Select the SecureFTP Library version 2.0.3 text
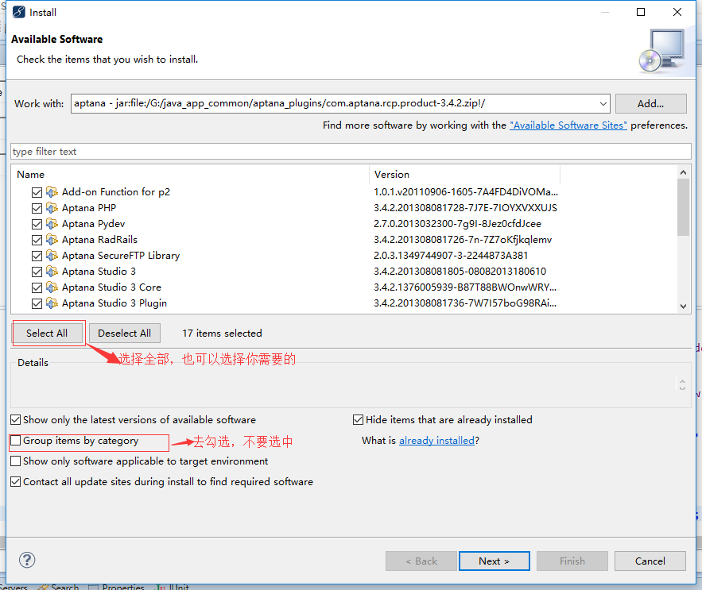The height and width of the screenshot is (590, 702). pyautogui.click(x=451, y=256)
